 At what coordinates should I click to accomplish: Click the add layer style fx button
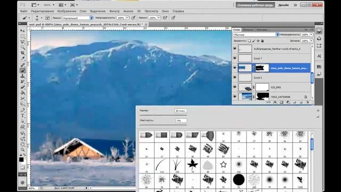pyautogui.click(x=275, y=102)
